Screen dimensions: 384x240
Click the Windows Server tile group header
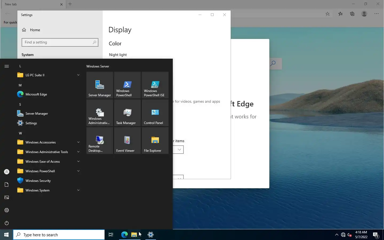pos(98,66)
